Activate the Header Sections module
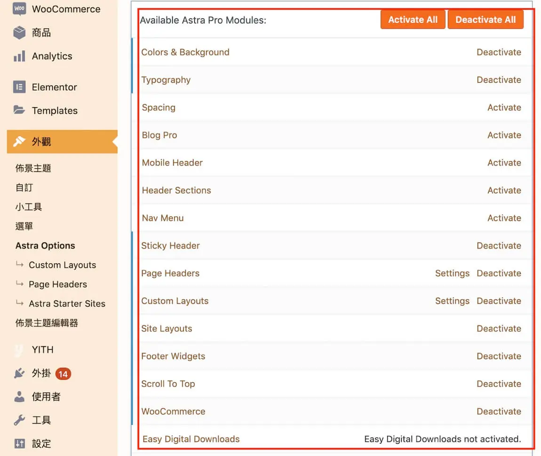 click(x=504, y=190)
